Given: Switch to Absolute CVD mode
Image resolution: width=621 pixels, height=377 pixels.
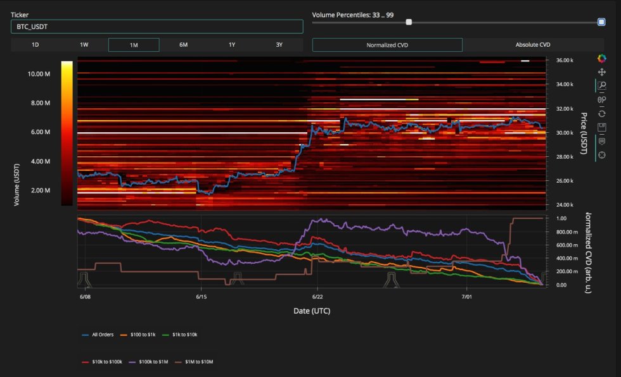Looking at the screenshot, I should (532, 45).
